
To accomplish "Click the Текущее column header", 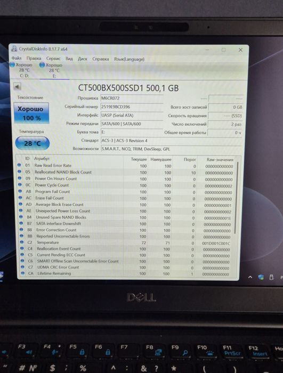I will (139, 159).
